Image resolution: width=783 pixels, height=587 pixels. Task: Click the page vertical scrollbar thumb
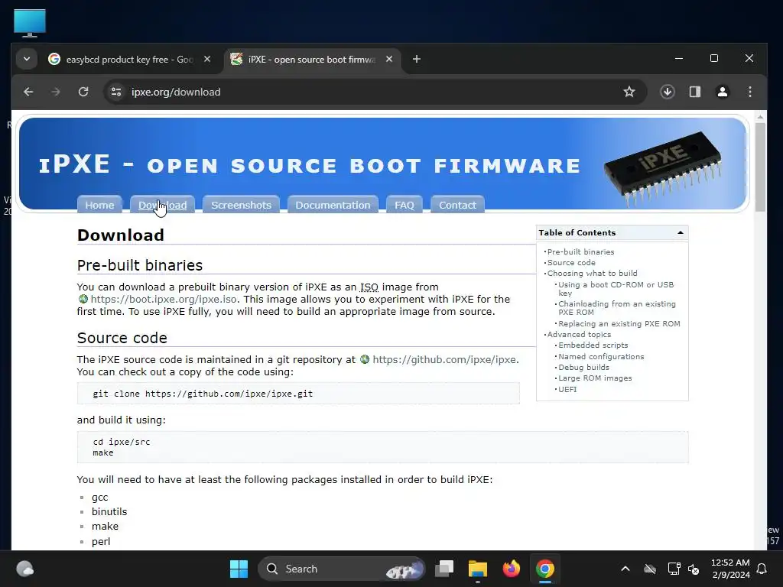point(760,167)
